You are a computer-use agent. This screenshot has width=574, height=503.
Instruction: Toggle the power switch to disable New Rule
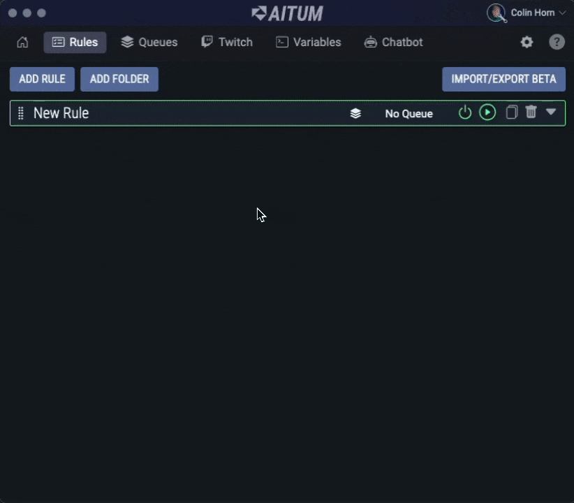pos(465,112)
